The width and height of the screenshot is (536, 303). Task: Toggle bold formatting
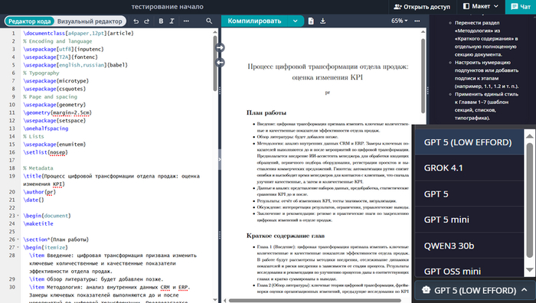[x=161, y=21]
